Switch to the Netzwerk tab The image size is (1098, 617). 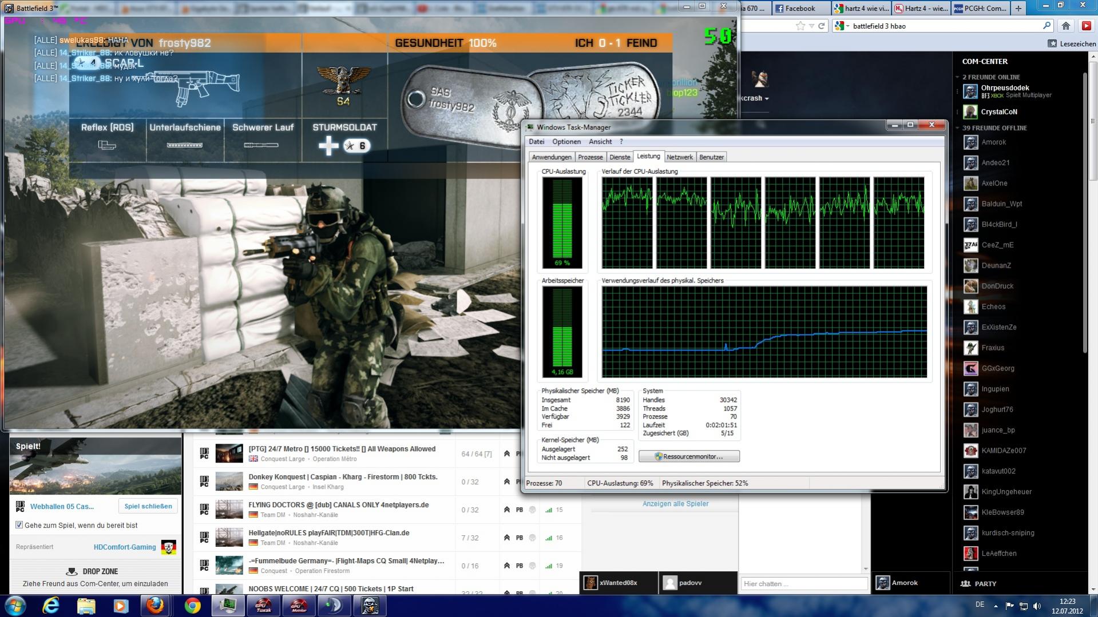(680, 157)
